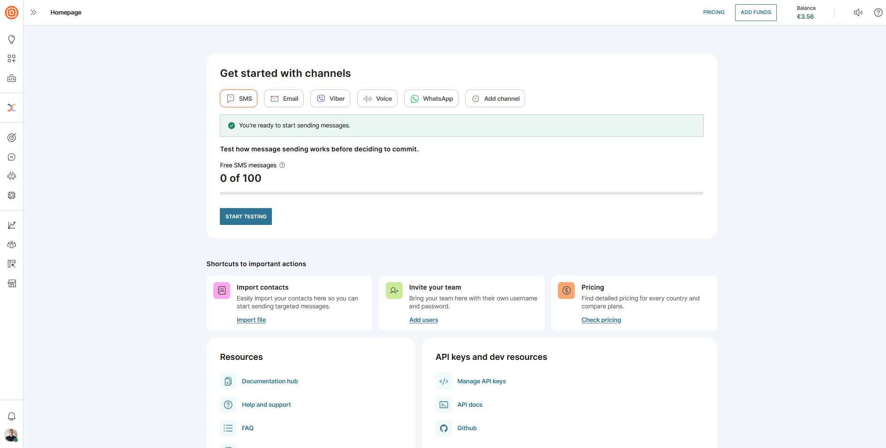886x448 pixels.
Task: Switch to the WhatsApp channel tab
Action: [x=431, y=98]
